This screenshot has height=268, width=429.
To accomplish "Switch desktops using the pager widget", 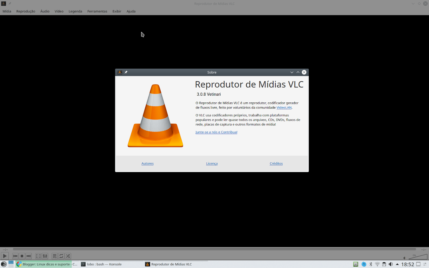I will point(11,264).
